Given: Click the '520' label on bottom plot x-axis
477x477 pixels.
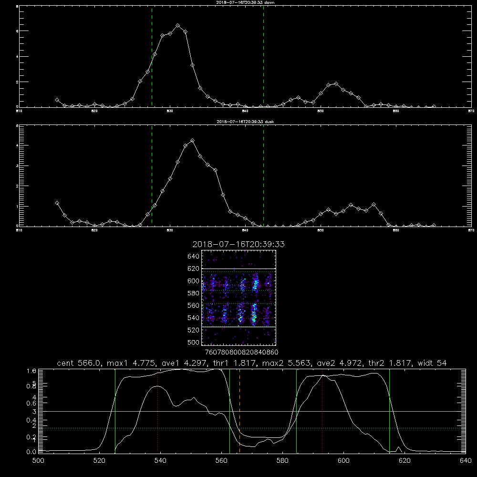Looking at the screenshot, I should 99,461.
